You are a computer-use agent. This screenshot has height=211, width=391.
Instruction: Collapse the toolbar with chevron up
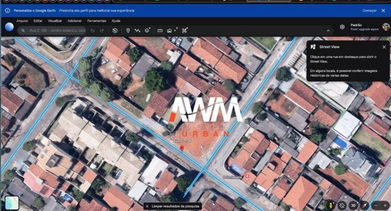coord(328,31)
